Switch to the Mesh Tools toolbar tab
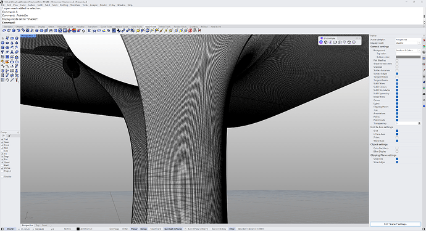This screenshot has width=426, height=231. 165,26
